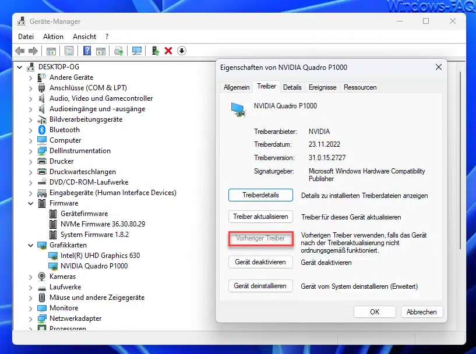476x354 pixels.
Task: Select the Bluetooth icon in the tree
Action: point(42,130)
